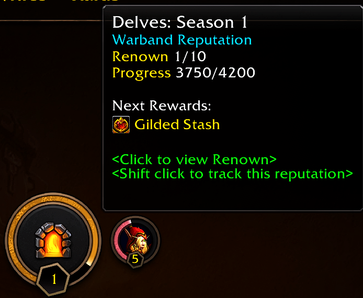Open the Delves stone archway portal icon
This screenshot has height=298, width=363.
(53, 240)
